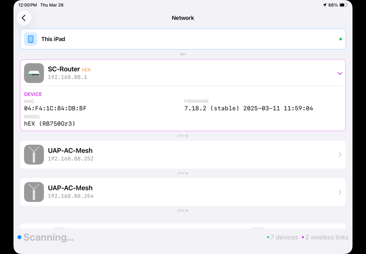
Task: Tap antenna icon of UAP-AC-Mesh 192.168.88.254
Action: pyautogui.click(x=34, y=192)
